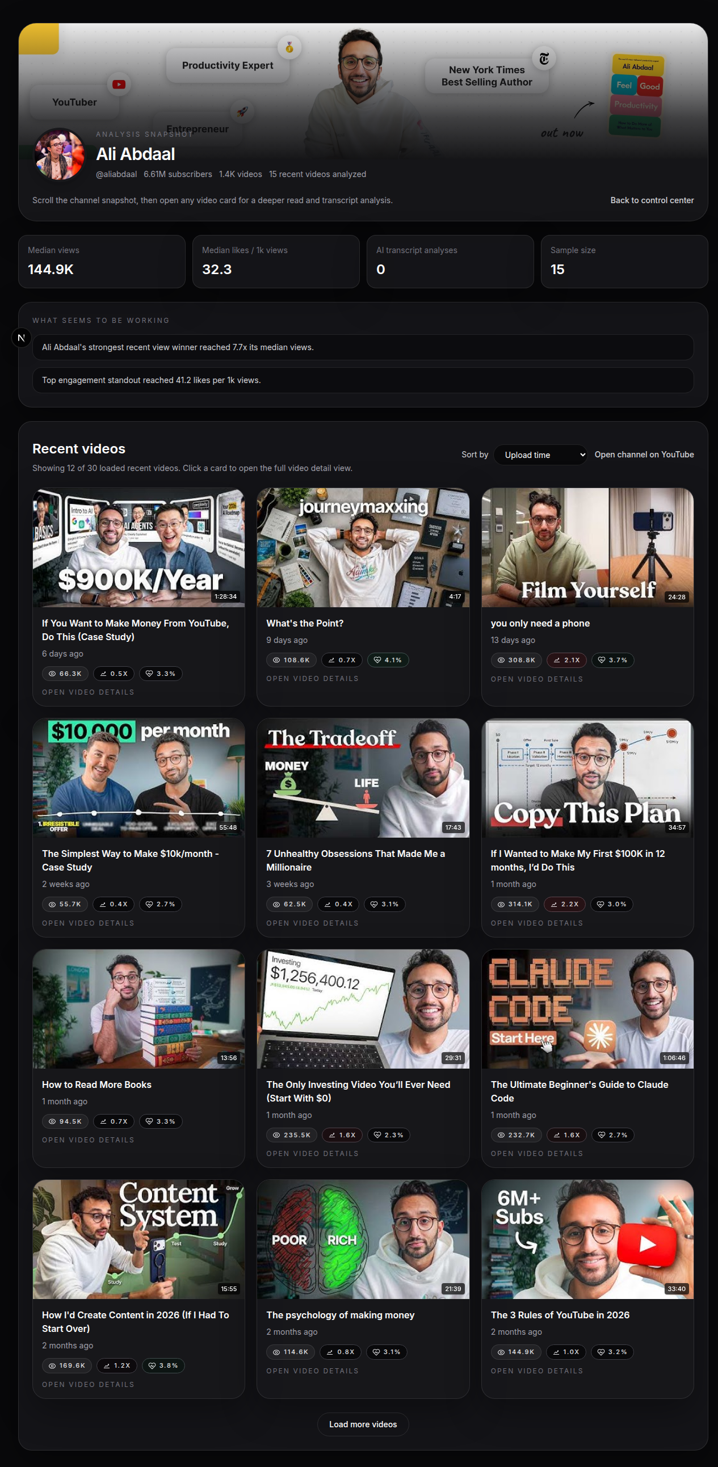Click the 314.1K views eye badge
This screenshot has width=718, height=1467.
pyautogui.click(x=515, y=905)
